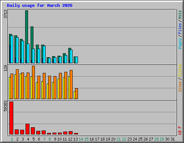This screenshot has width=184, height=143.
Task: Click the Hits legend label
Action: tap(180, 15)
